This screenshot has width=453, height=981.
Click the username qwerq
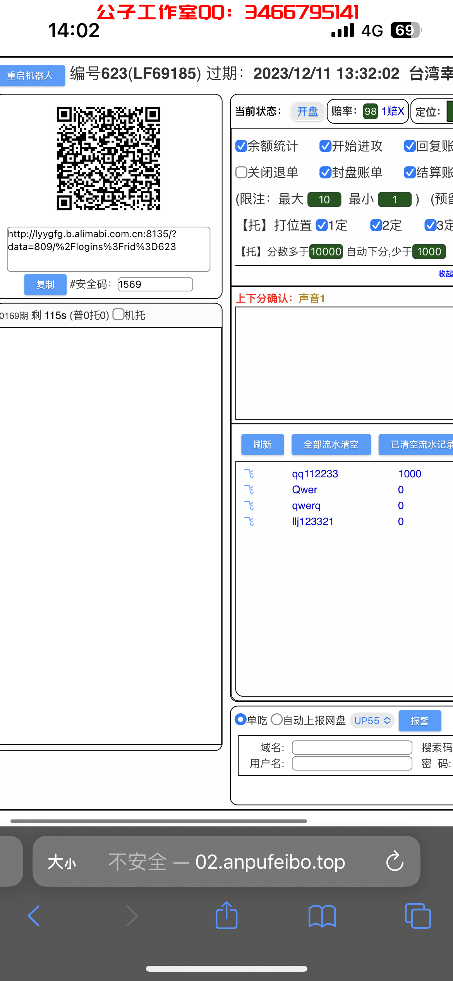click(x=306, y=506)
